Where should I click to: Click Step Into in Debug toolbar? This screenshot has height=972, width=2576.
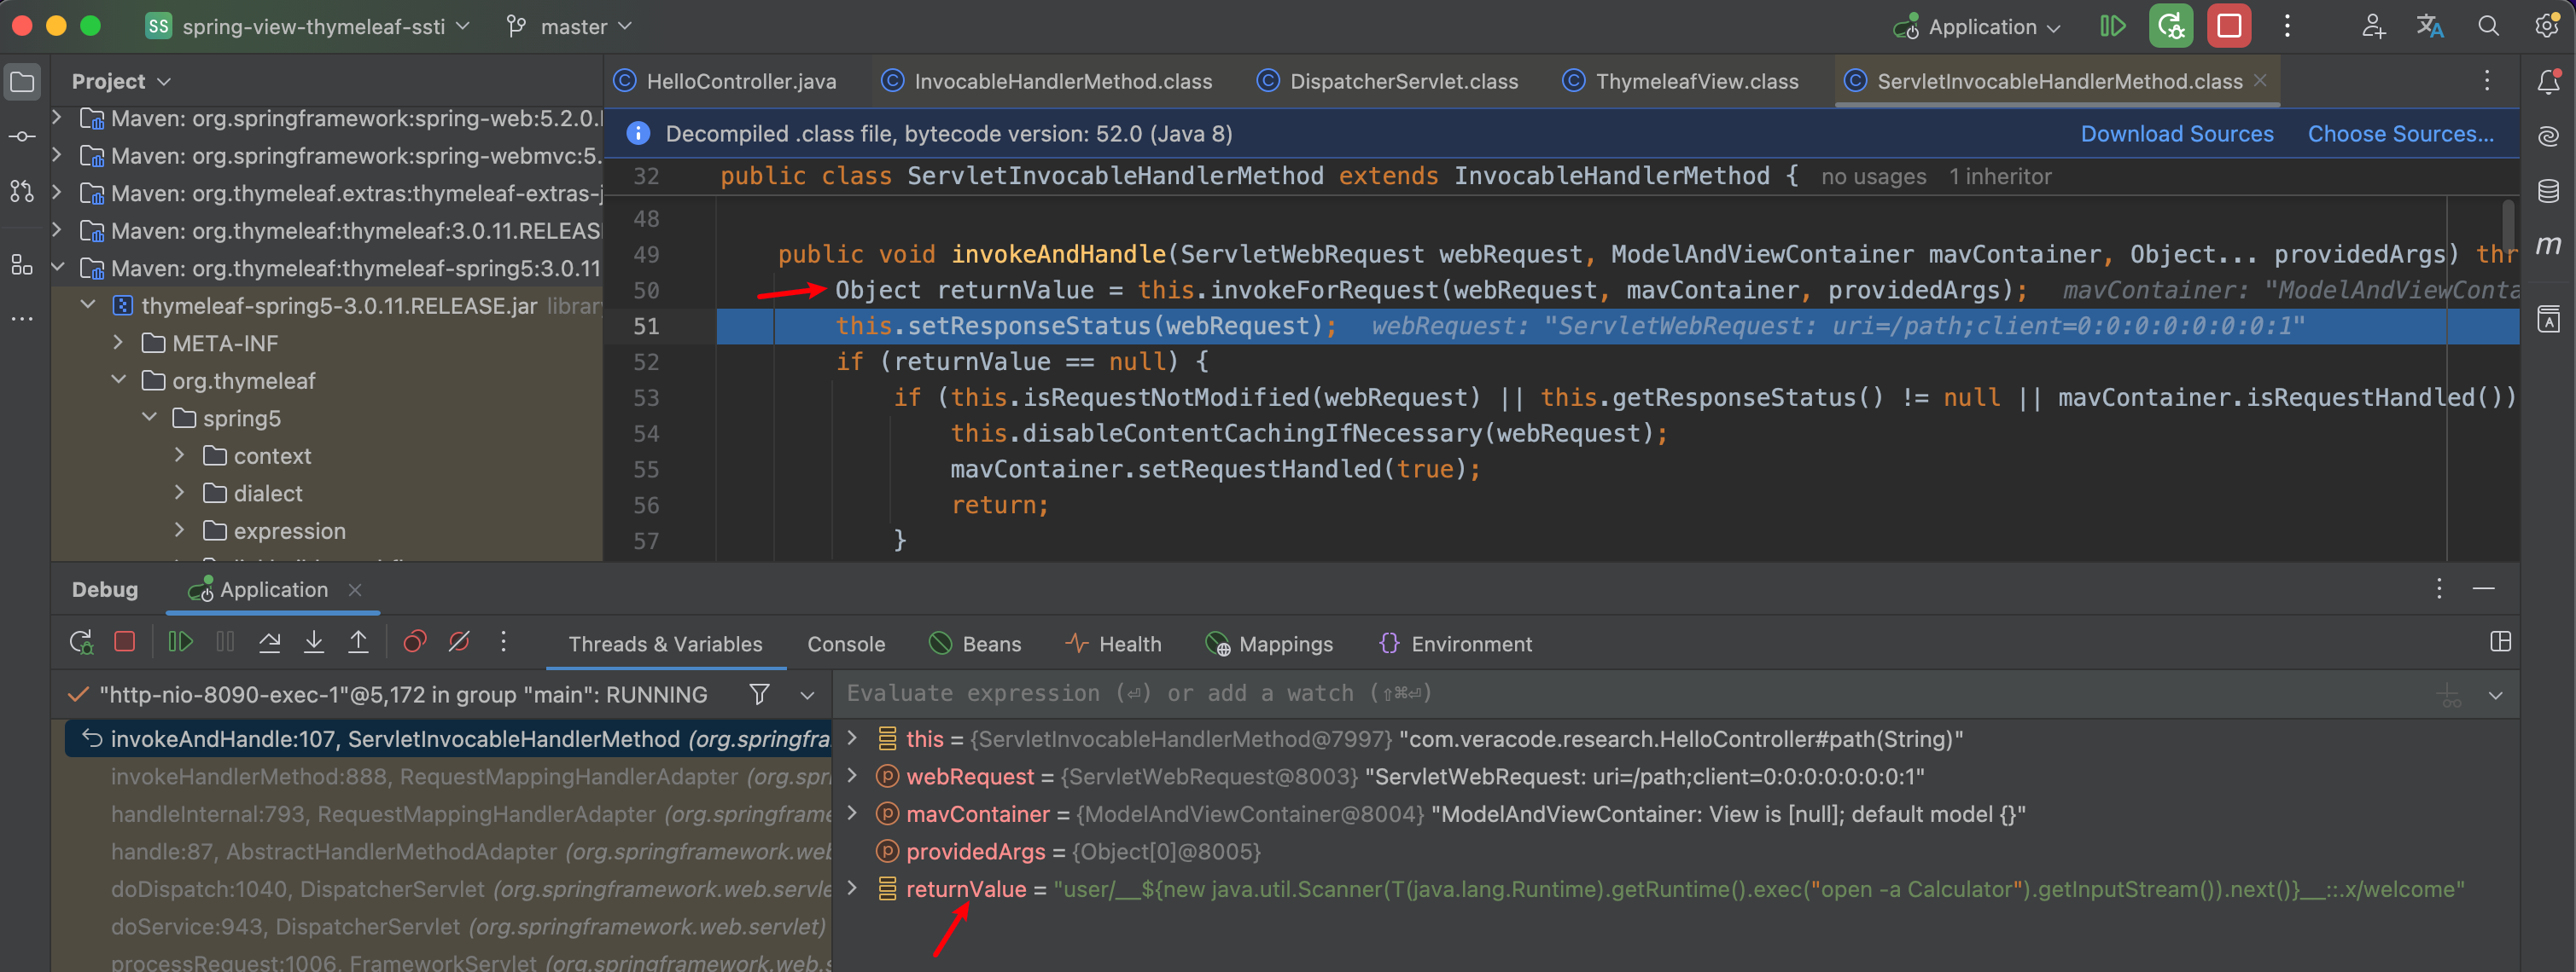point(314,642)
